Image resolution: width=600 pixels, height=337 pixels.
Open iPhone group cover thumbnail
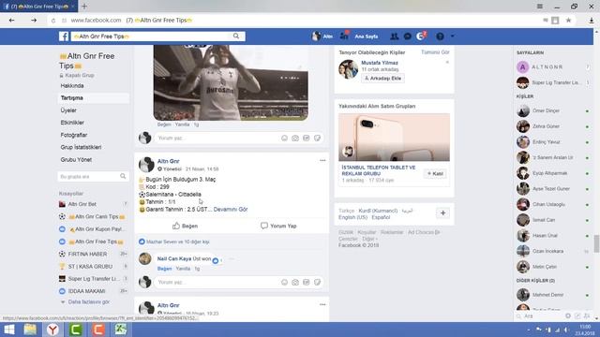[394, 138]
